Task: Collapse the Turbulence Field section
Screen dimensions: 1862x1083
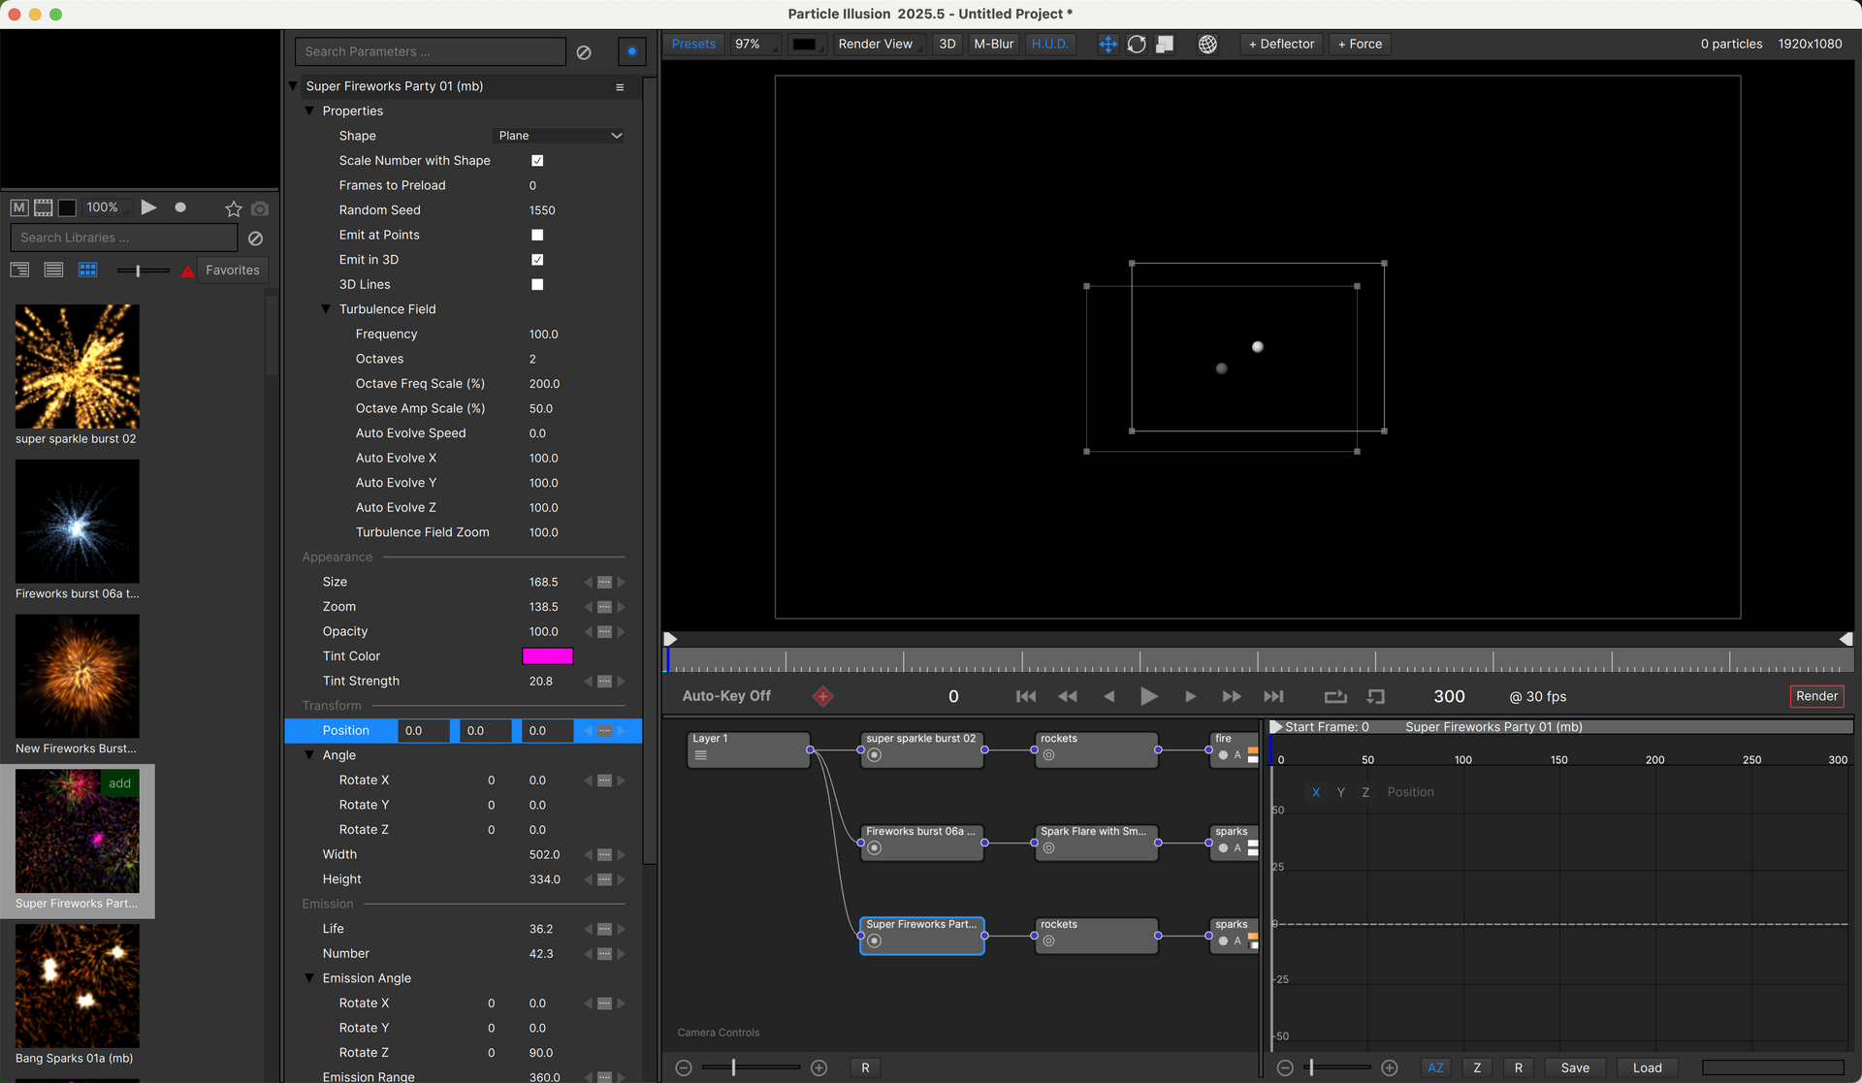Action: 327,309
